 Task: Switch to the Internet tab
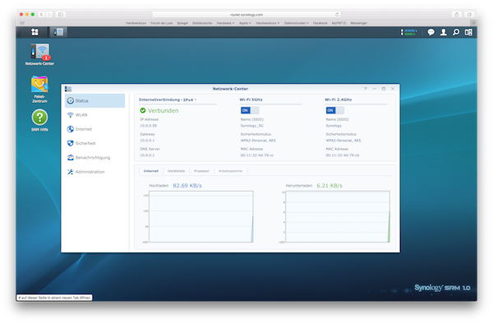click(x=151, y=171)
